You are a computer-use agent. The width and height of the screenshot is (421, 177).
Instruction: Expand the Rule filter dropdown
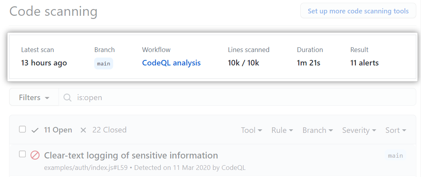click(282, 130)
